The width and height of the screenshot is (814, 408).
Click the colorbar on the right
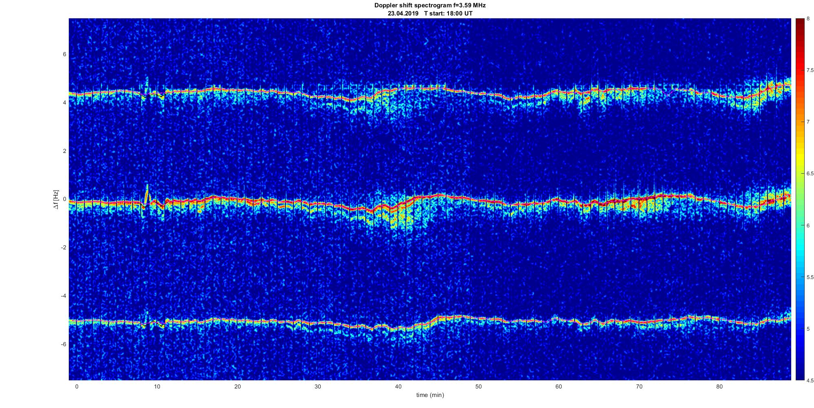[800, 199]
